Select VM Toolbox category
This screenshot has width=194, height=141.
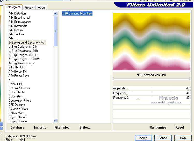pos(17,34)
